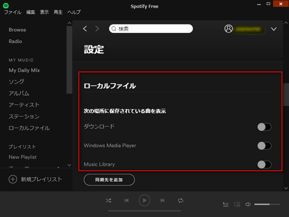Click the MY MUSIC sidebar header
The width and height of the screenshot is (289, 217).
point(21,60)
